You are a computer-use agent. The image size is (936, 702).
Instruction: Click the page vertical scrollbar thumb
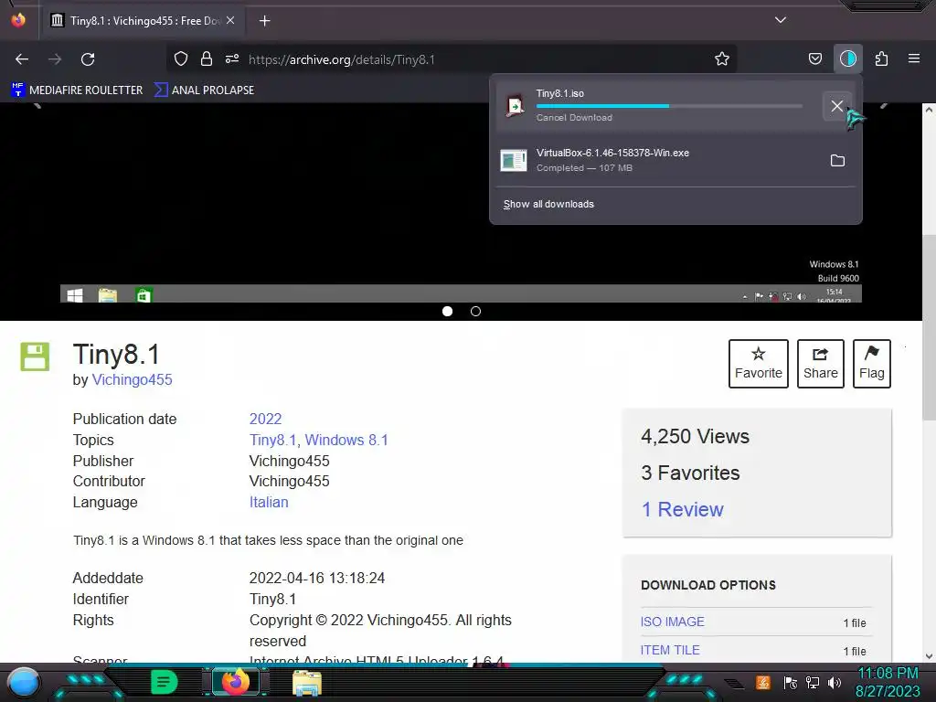(929, 327)
